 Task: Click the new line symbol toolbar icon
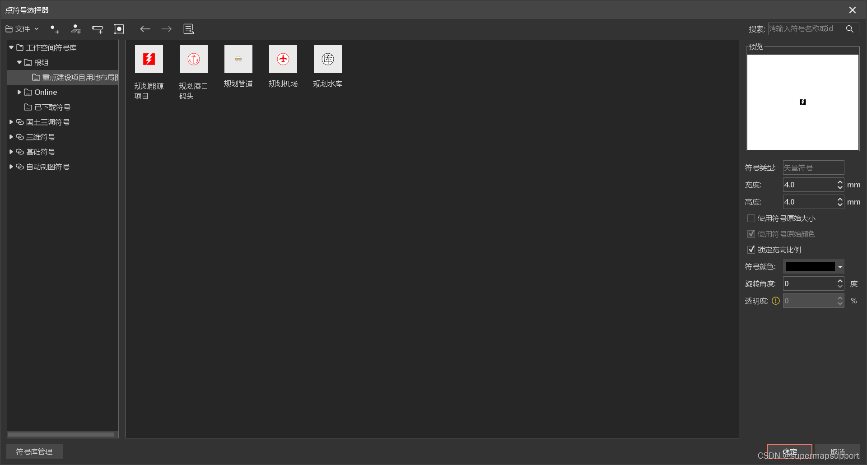[x=98, y=29]
